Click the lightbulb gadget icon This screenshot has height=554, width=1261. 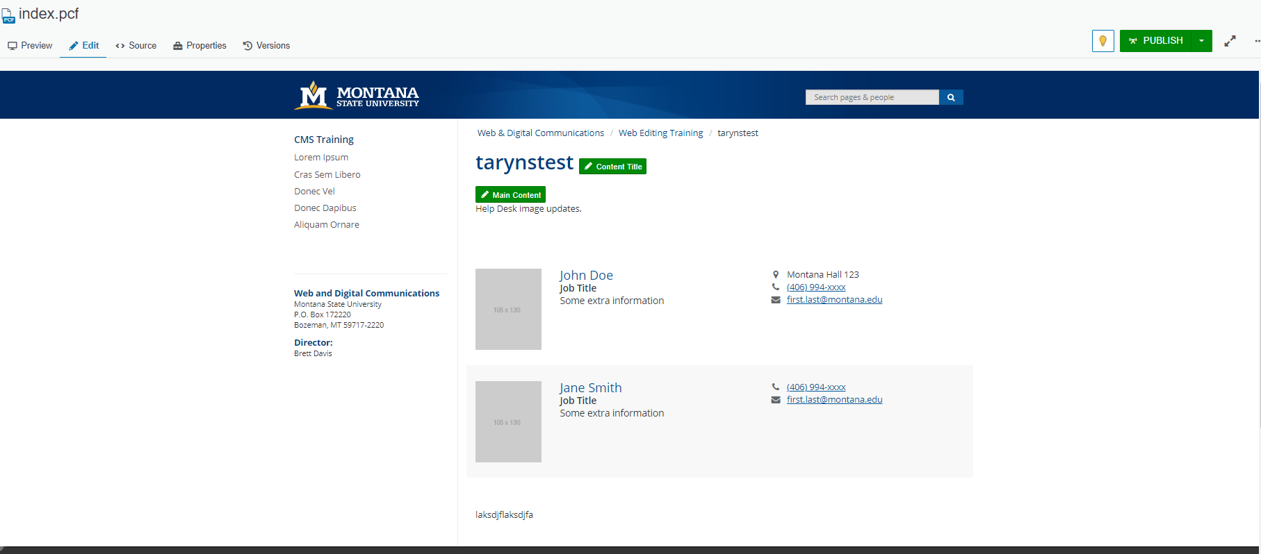pos(1103,41)
